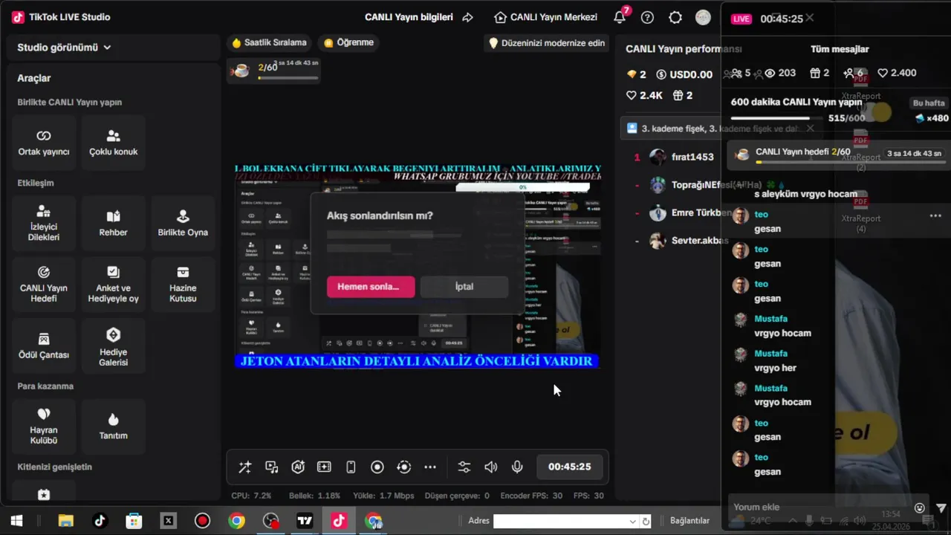Click the Bu hafta label
Screen dimensions: 951x535
coord(929,103)
